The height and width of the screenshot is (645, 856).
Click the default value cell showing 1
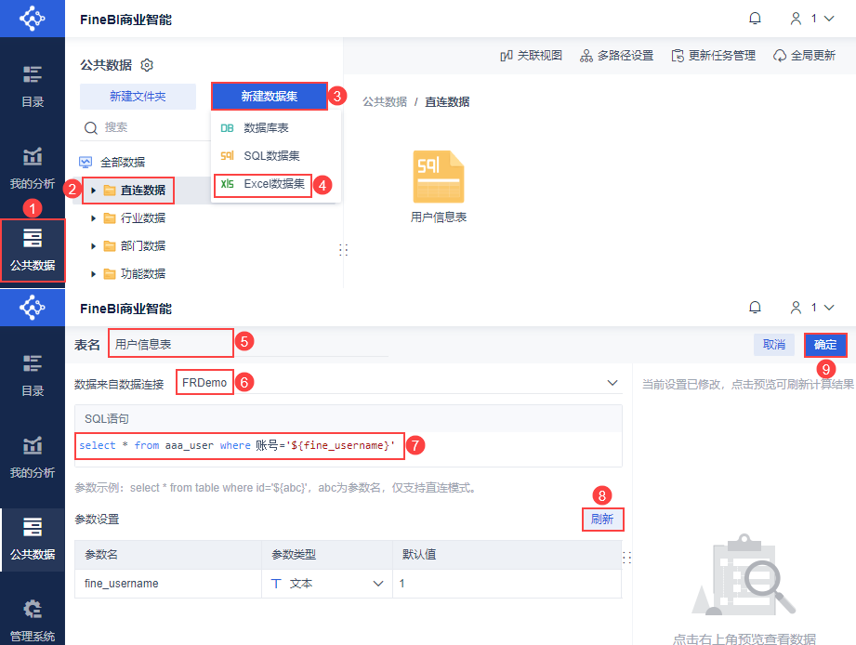[x=507, y=584]
